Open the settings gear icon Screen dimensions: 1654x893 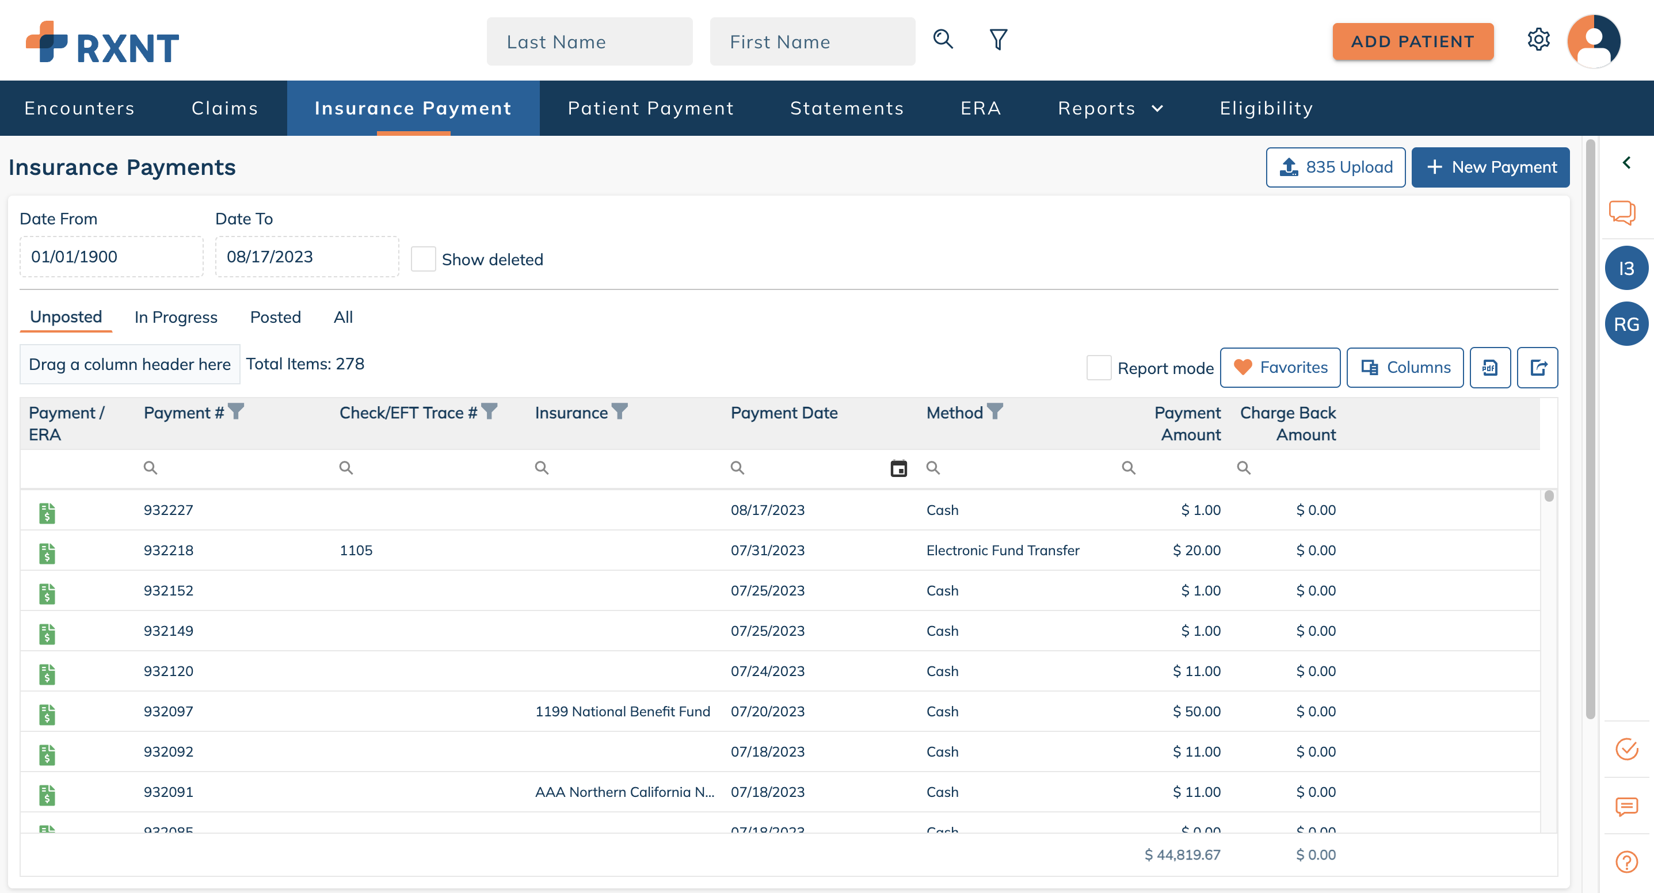click(x=1538, y=39)
